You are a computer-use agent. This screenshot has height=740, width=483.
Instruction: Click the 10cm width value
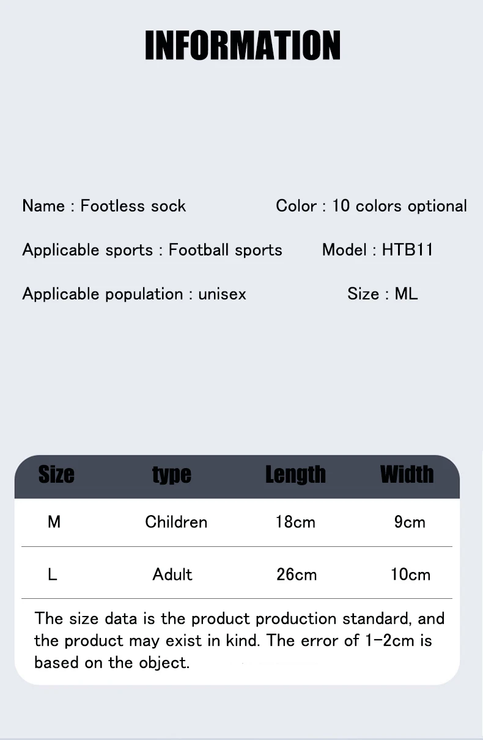tap(410, 574)
